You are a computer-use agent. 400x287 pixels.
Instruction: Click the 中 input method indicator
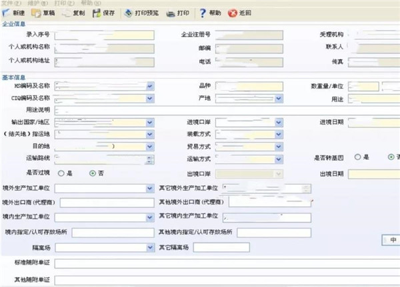pyautogui.click(x=393, y=239)
